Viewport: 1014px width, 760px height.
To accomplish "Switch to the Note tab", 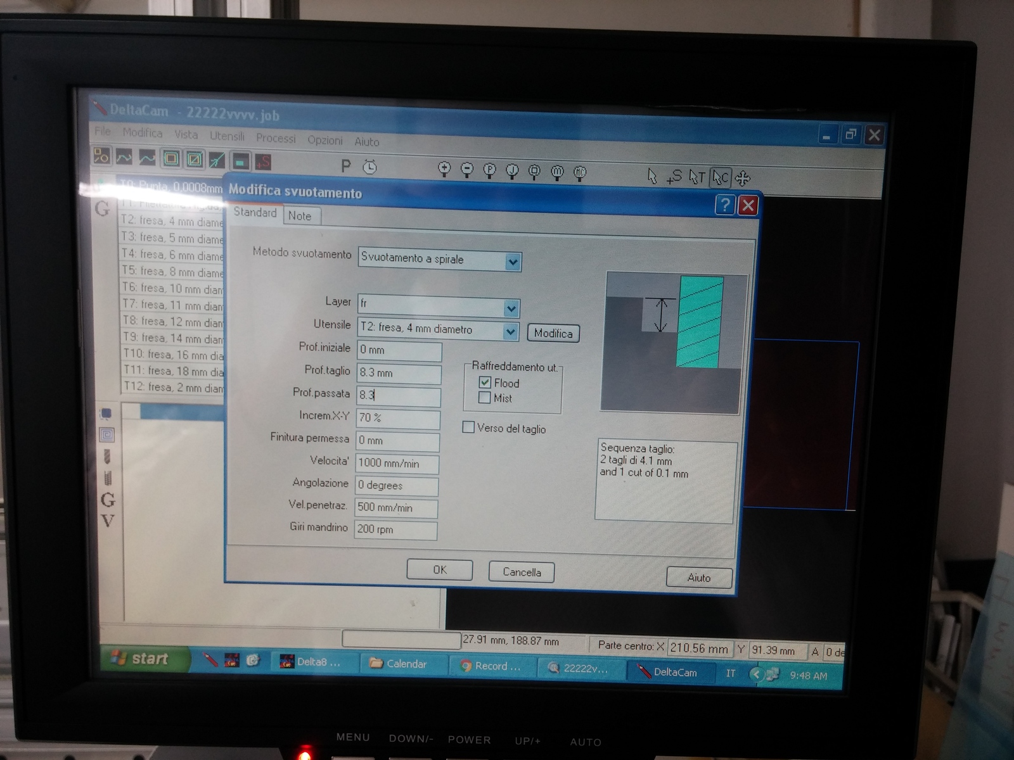I will pos(300,216).
